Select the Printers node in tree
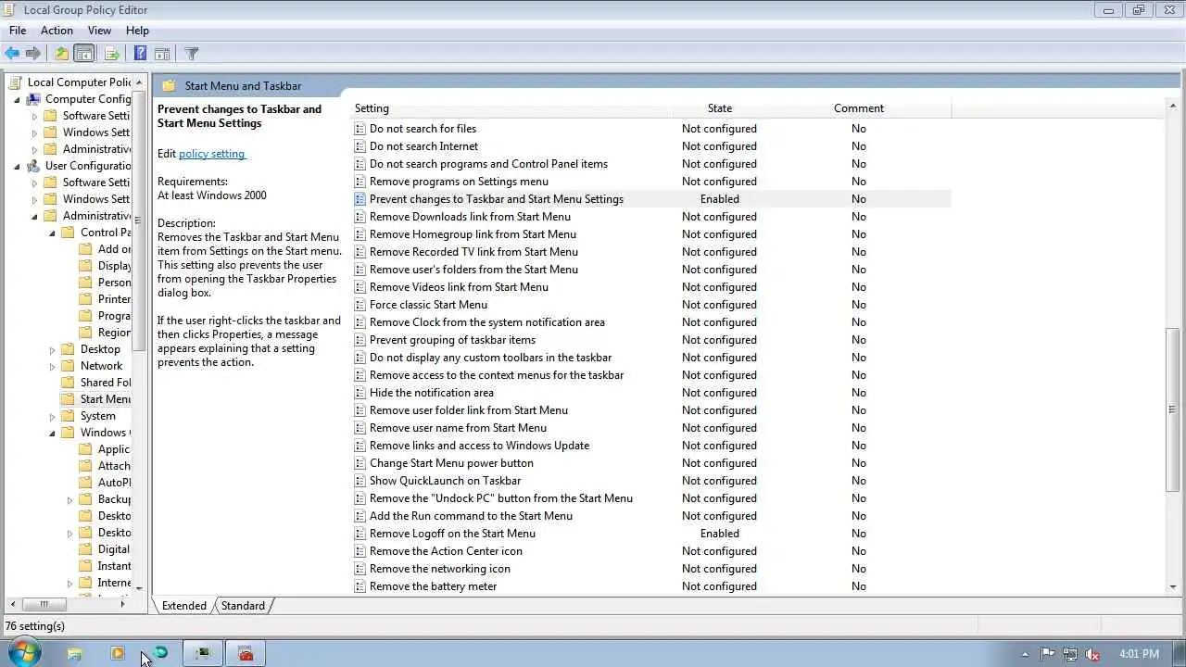Viewport: 1186px width, 667px height. click(x=114, y=299)
